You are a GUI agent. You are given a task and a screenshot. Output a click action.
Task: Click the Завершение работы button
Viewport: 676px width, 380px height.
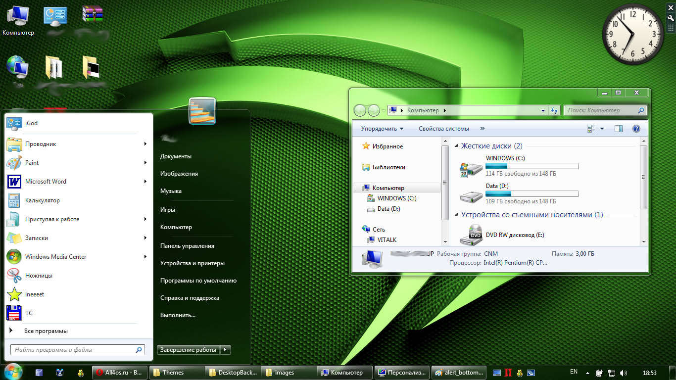tap(188, 350)
